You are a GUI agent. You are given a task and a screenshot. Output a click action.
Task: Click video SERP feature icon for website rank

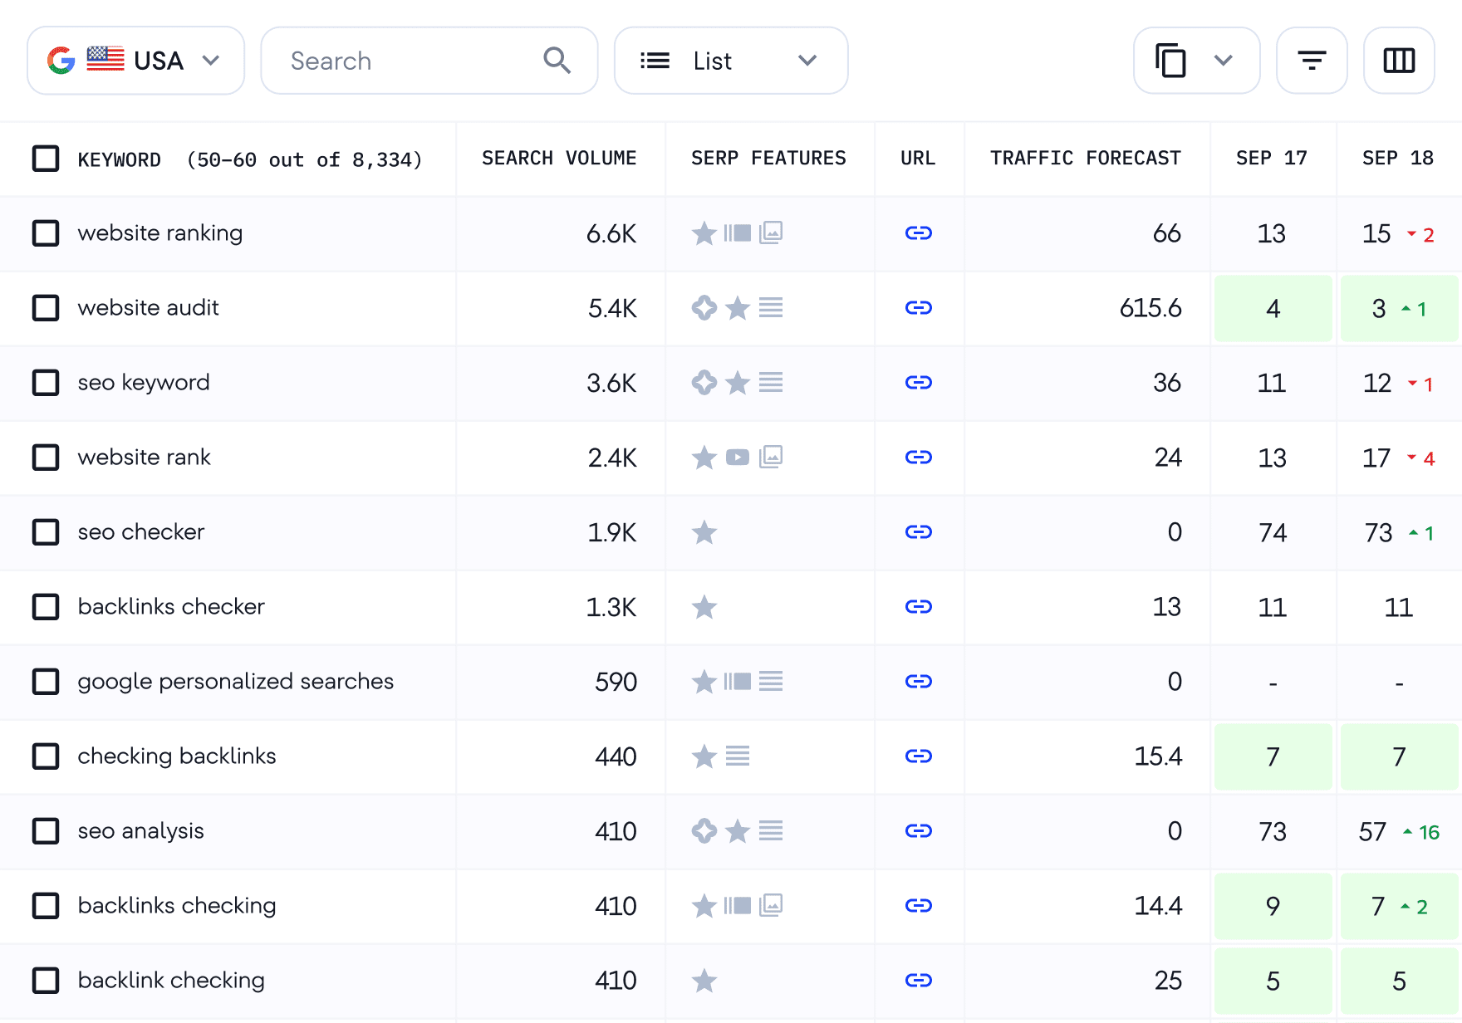point(738,458)
